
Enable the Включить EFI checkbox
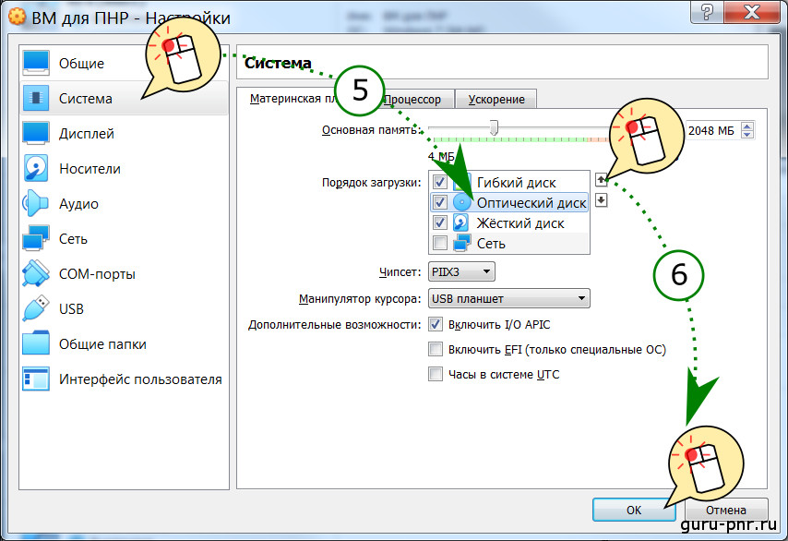pos(436,350)
